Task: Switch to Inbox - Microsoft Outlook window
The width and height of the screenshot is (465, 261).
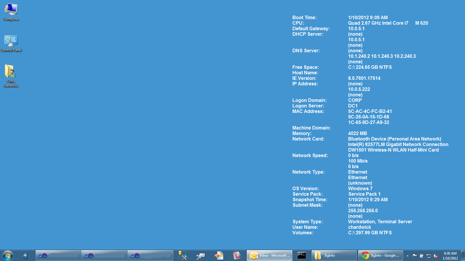Action: (x=270, y=255)
